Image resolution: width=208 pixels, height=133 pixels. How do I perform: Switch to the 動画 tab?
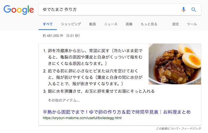pyautogui.click(x=92, y=24)
